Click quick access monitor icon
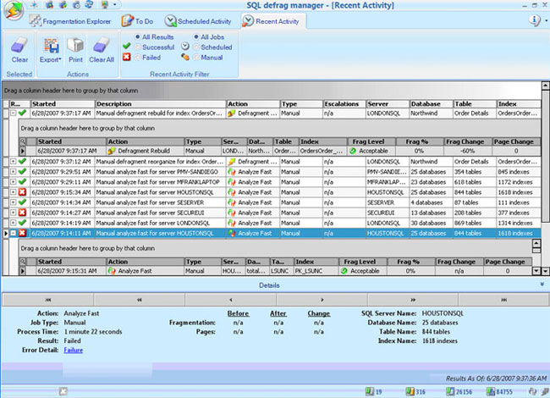The image size is (550, 398). [105, 4]
